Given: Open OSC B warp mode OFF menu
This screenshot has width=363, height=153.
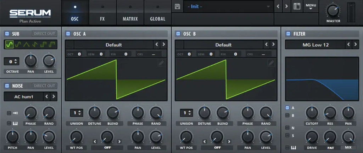Looking at the screenshot, I should coord(217,147).
